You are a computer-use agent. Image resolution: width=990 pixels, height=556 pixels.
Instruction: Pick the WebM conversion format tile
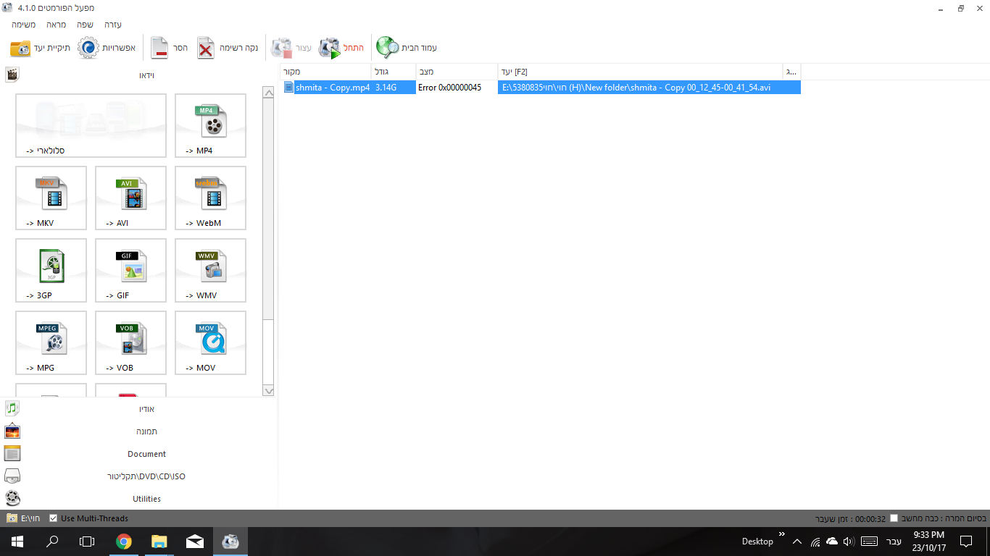210,198
